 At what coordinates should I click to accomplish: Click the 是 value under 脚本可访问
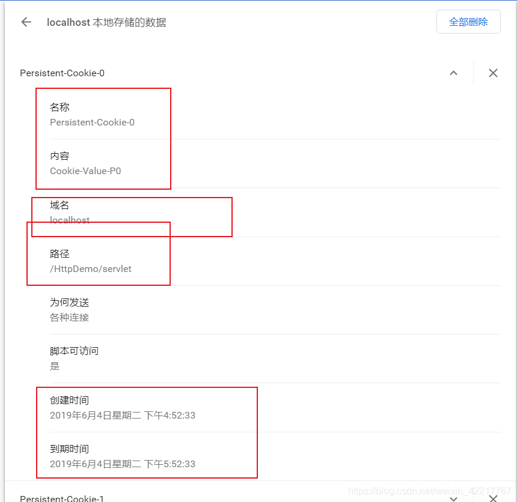tap(55, 366)
